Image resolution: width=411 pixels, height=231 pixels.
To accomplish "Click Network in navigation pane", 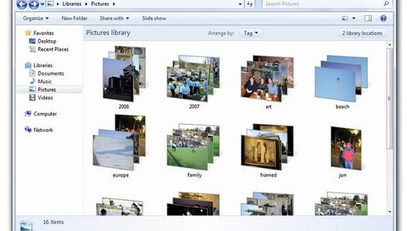I will tap(43, 130).
